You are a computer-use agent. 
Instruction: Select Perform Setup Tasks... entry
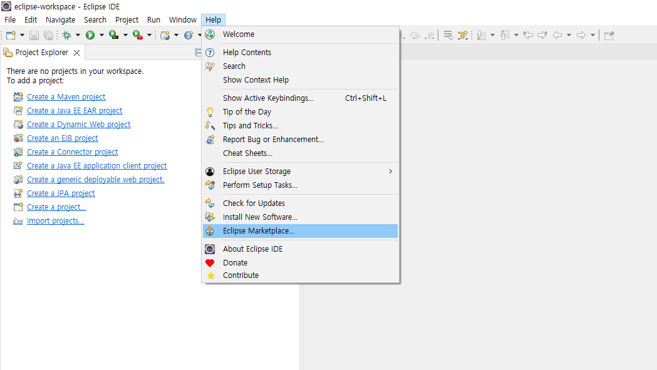click(301, 185)
